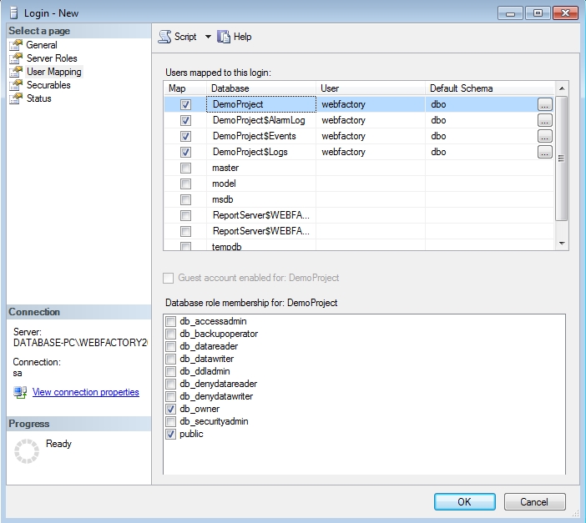Sort by the Database column header
The image size is (586, 523).
(260, 88)
